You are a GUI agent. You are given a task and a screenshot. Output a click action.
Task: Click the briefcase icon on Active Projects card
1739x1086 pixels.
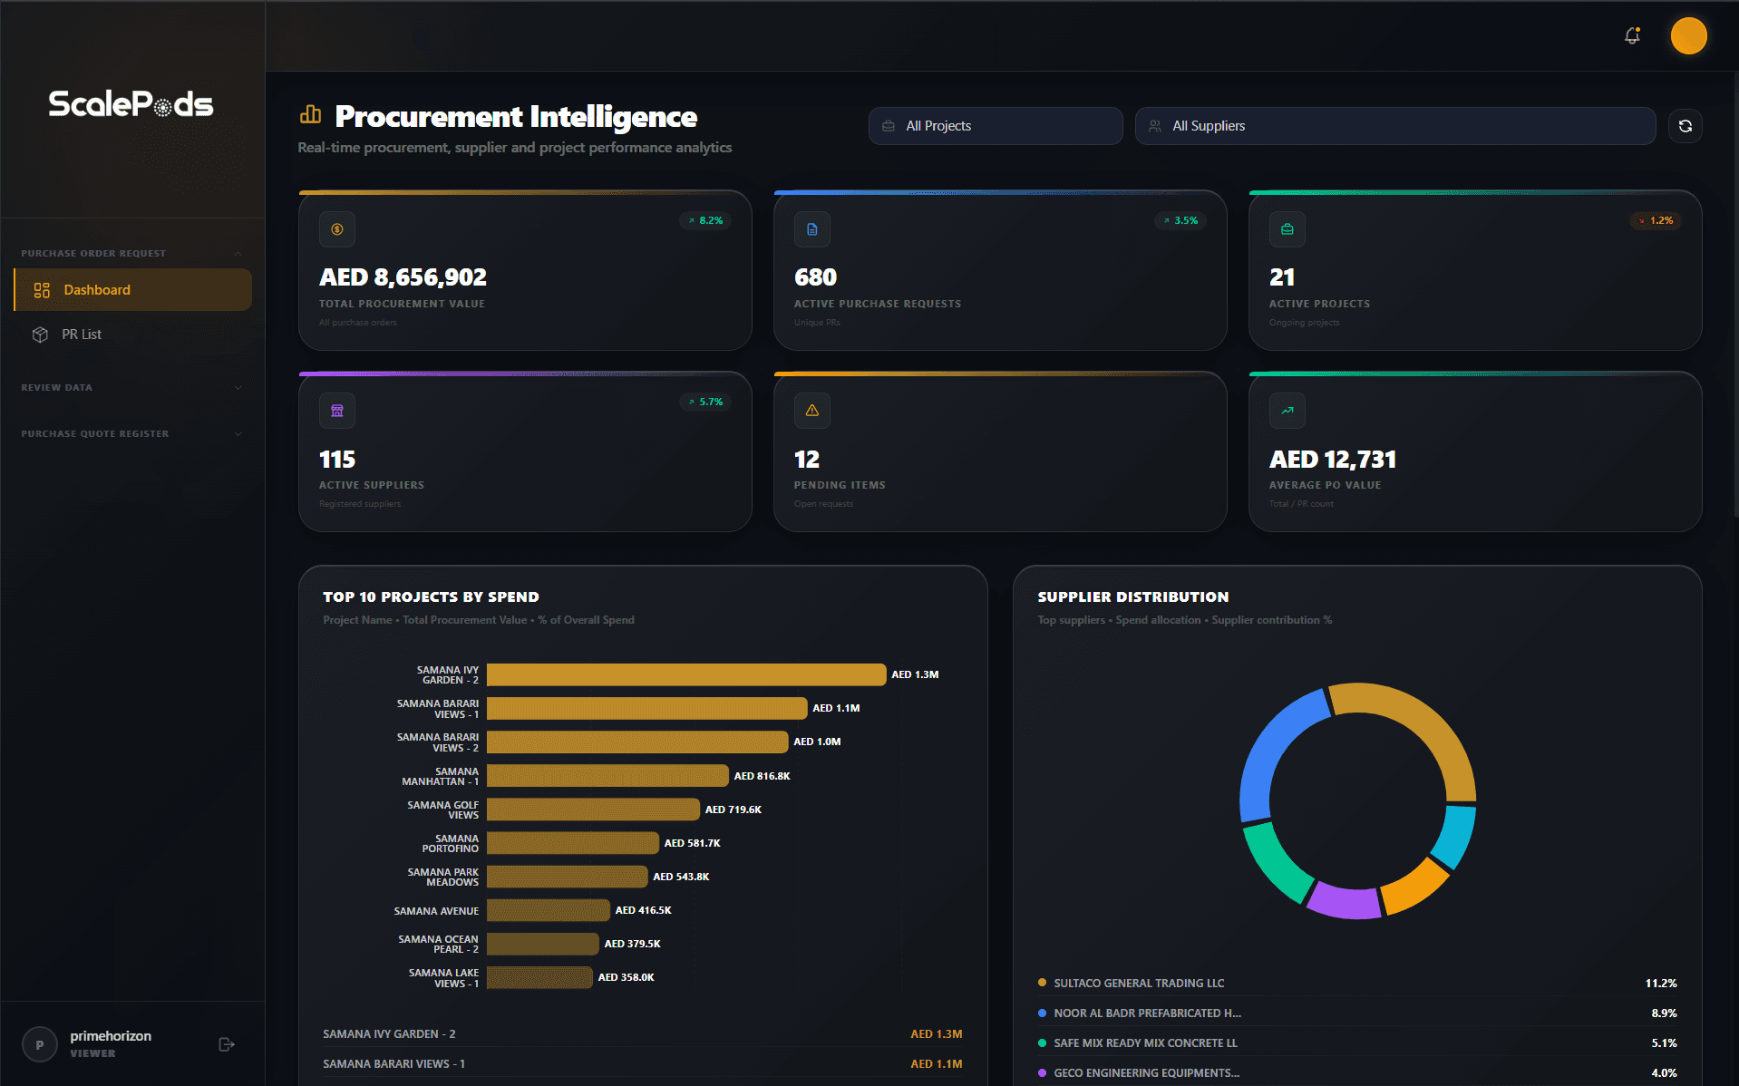coord(1287,229)
